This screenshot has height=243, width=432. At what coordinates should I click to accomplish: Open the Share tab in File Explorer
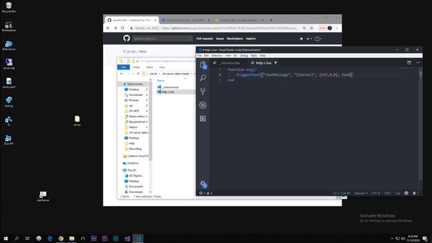150,67
